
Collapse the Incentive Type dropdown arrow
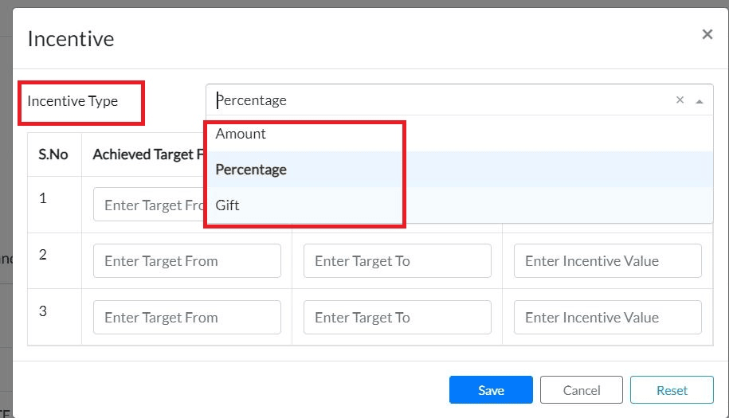(x=700, y=101)
